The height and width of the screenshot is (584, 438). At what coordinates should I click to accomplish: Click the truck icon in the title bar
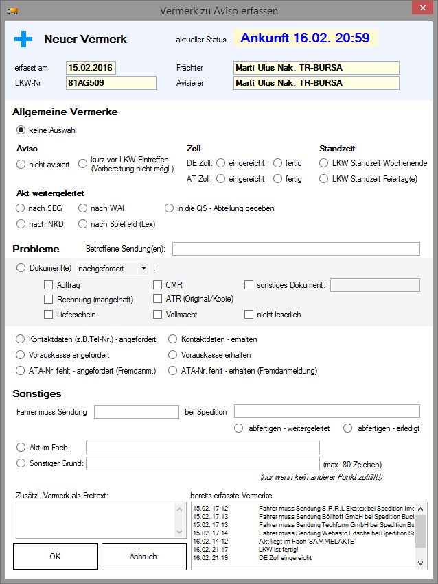[12, 10]
